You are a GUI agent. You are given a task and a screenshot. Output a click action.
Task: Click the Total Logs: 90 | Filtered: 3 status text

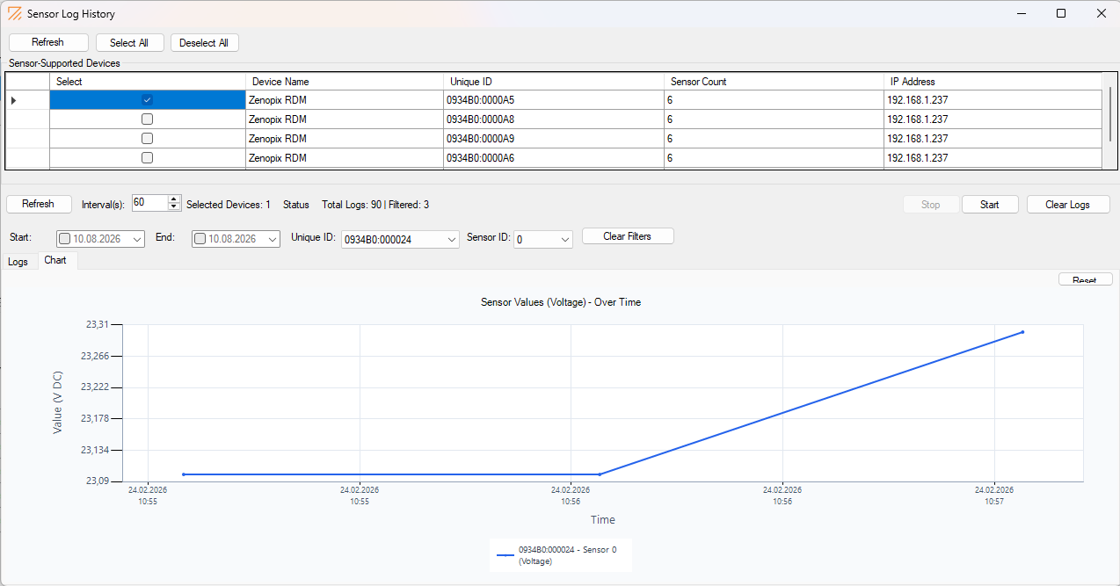point(375,205)
